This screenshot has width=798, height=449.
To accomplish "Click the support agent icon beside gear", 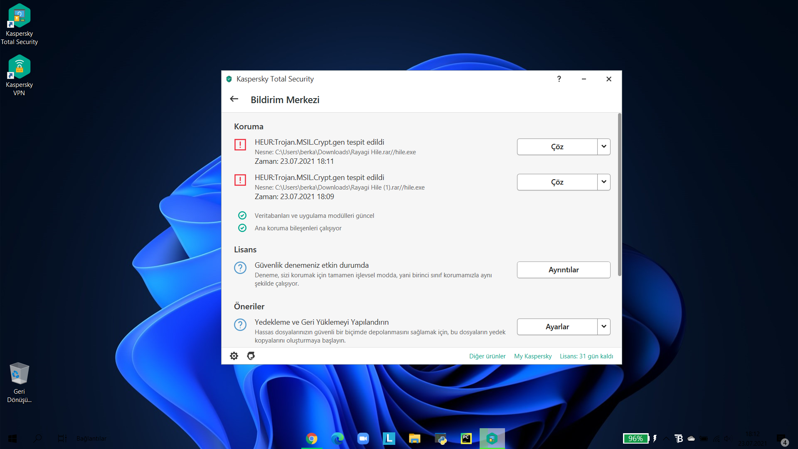I will coord(251,356).
